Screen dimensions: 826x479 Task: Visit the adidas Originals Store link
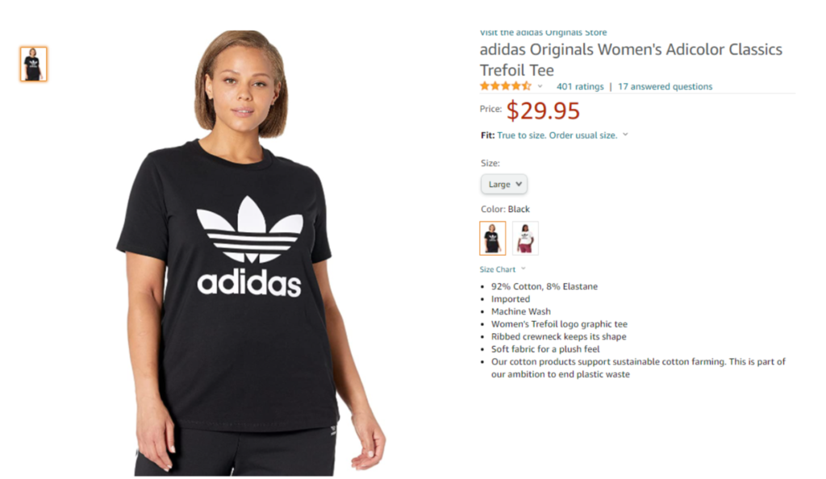543,32
